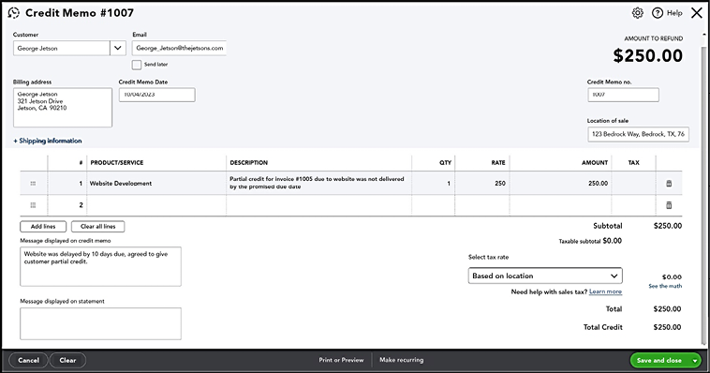Click the DESCRIPTION column header

click(248, 163)
